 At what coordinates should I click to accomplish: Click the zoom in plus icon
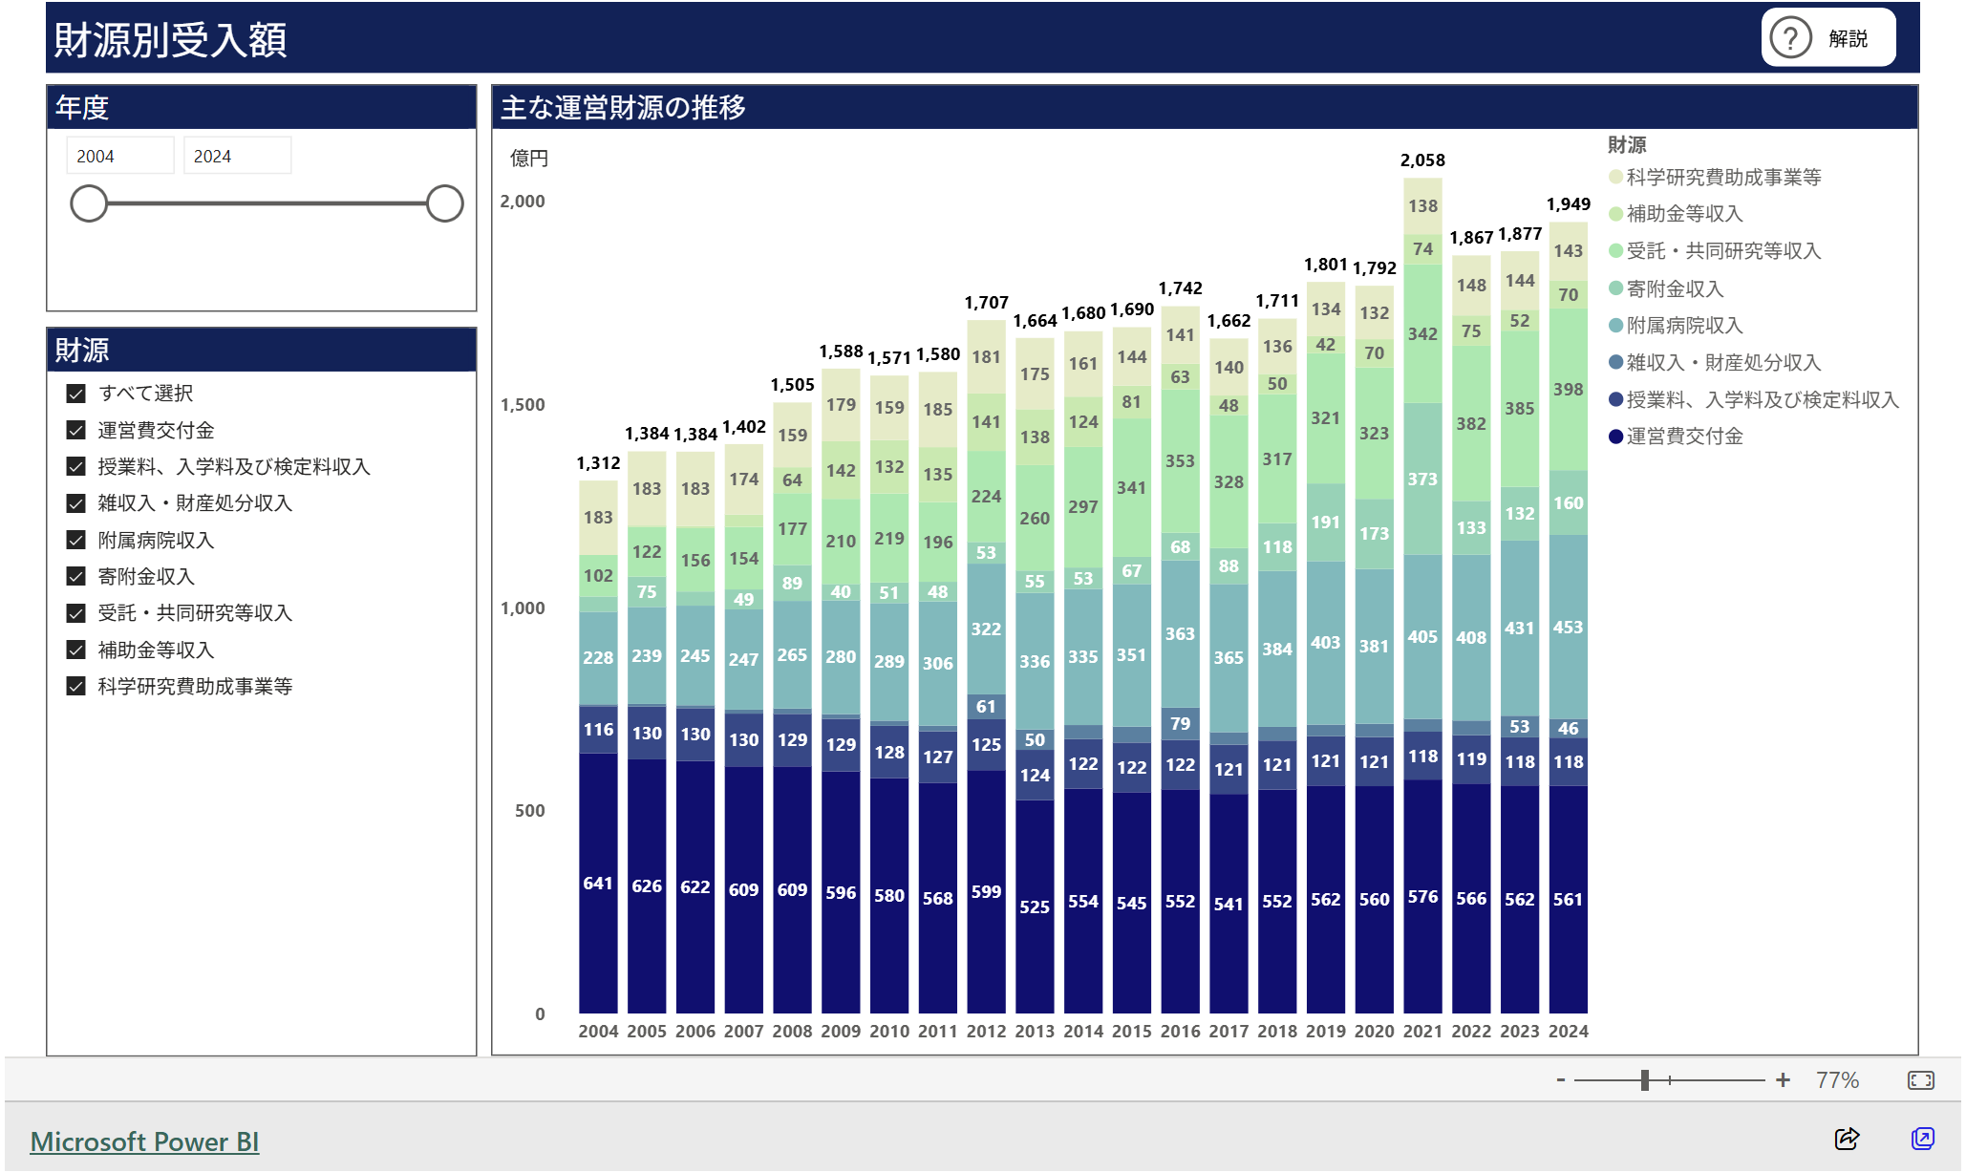[x=1783, y=1080]
